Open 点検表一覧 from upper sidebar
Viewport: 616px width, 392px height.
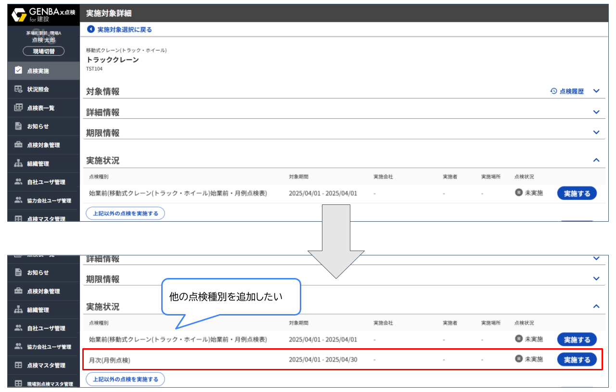(40, 108)
